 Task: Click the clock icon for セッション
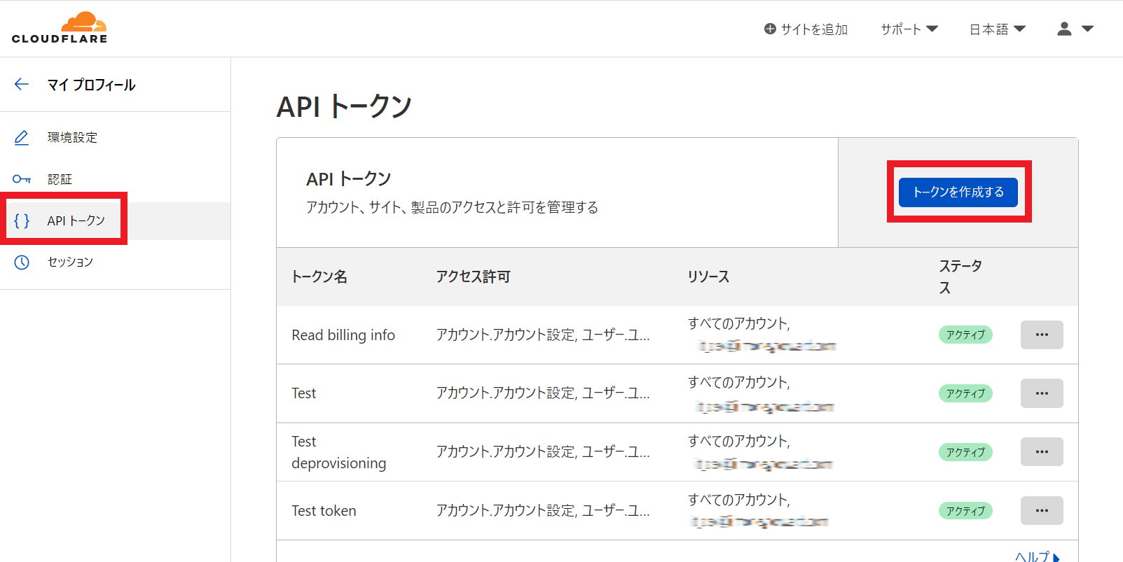pyautogui.click(x=22, y=262)
